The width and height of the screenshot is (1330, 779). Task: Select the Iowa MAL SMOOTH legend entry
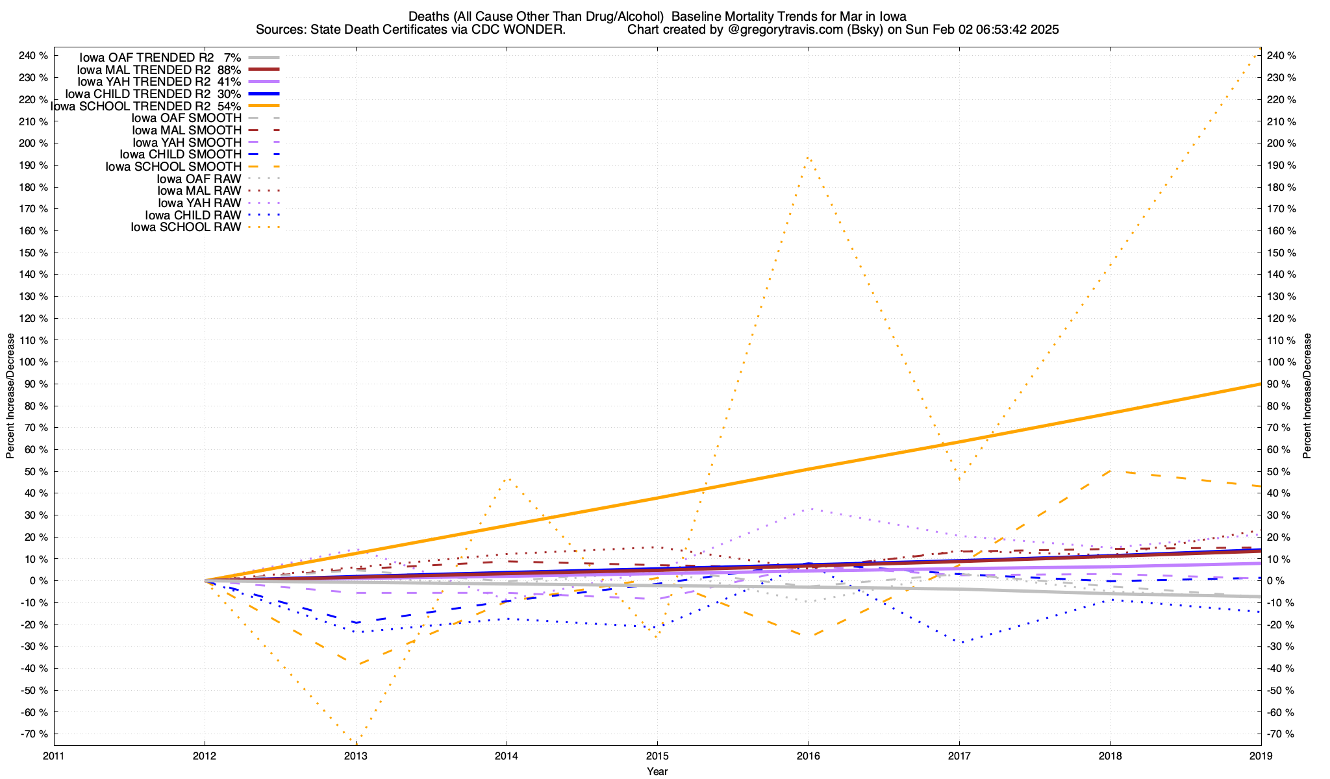tap(186, 130)
